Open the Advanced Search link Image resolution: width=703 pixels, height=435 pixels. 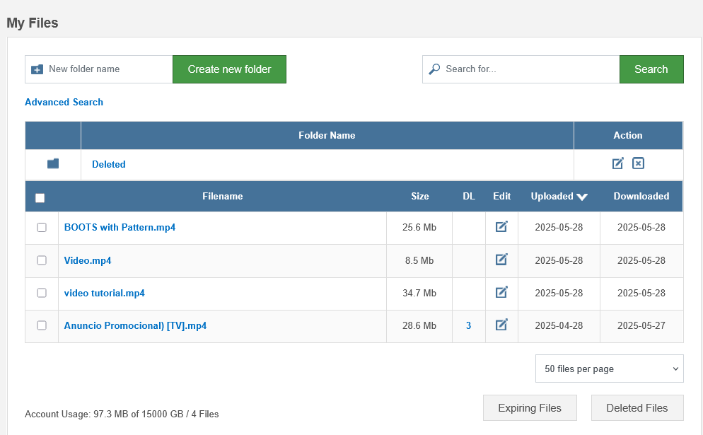tap(64, 102)
